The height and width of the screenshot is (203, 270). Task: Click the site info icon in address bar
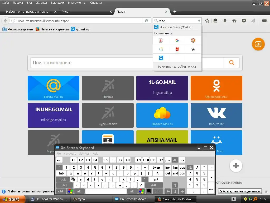coord(13,21)
